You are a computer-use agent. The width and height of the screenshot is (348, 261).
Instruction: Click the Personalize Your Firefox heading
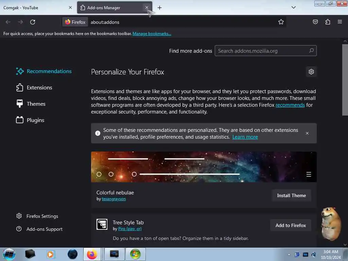pyautogui.click(x=127, y=72)
